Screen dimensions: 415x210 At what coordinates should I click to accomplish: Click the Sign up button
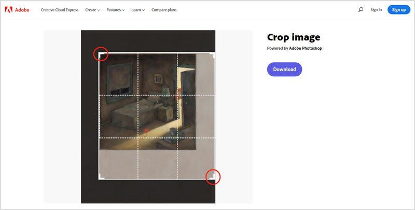[x=399, y=10]
